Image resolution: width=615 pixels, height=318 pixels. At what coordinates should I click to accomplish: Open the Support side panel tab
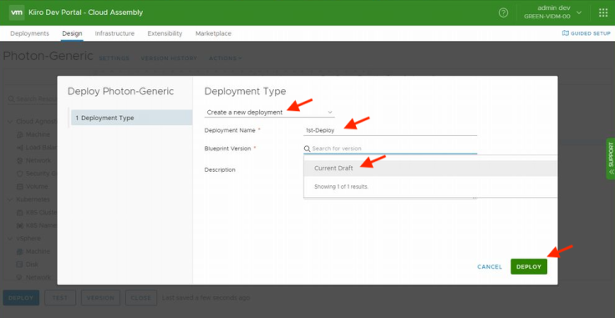(610, 159)
